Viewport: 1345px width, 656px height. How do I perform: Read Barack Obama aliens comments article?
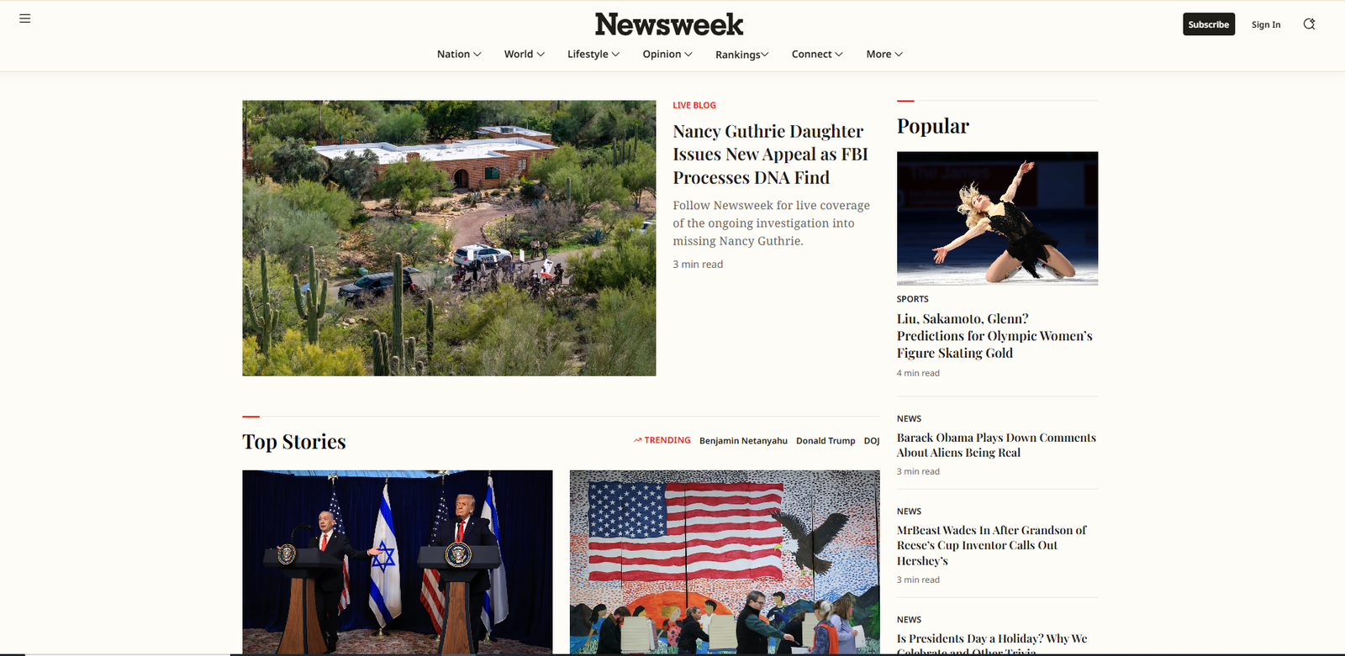[x=996, y=445]
